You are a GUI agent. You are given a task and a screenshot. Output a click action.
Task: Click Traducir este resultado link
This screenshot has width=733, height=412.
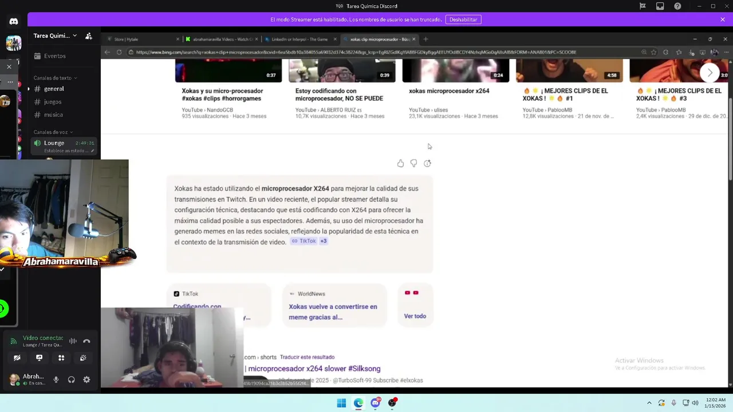pos(307,357)
